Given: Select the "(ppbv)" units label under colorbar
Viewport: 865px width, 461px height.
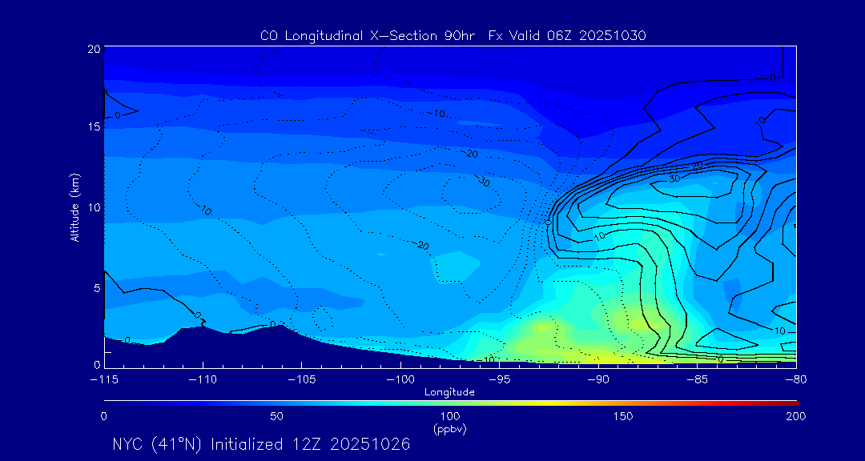Looking at the screenshot, I should (x=449, y=430).
